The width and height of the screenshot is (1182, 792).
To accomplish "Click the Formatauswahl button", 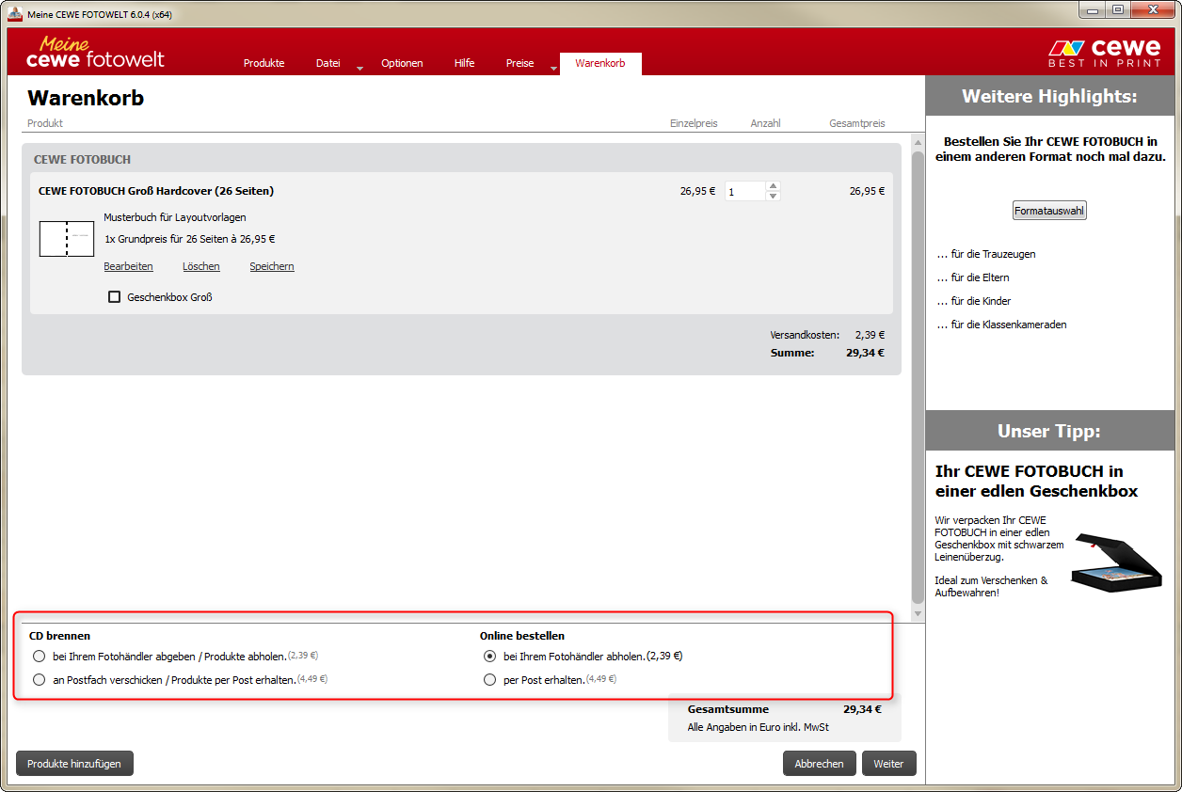I will (1049, 211).
